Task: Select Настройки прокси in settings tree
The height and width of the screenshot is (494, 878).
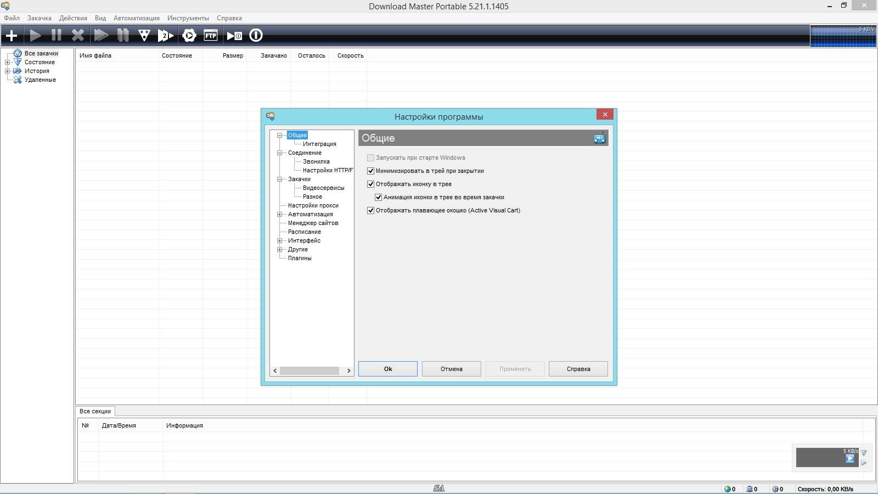Action: [x=313, y=205]
